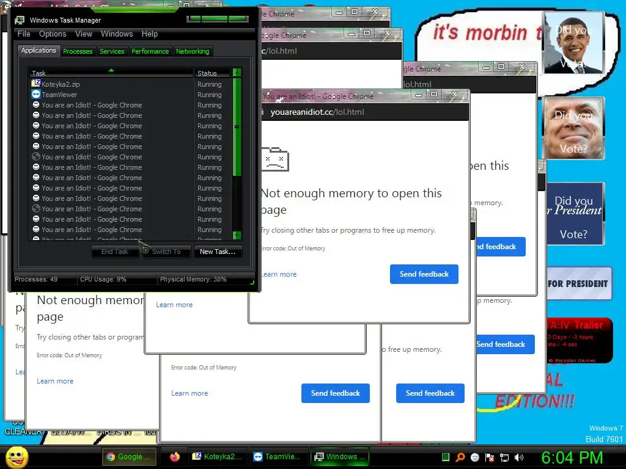The height and width of the screenshot is (469, 626).
Task: Click the Physical Memory: 38% status entry
Action: tap(193, 279)
